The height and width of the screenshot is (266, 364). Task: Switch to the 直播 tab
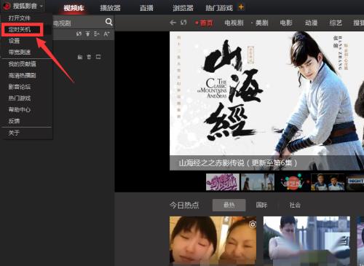click(146, 8)
